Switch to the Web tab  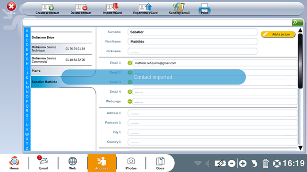72,163
